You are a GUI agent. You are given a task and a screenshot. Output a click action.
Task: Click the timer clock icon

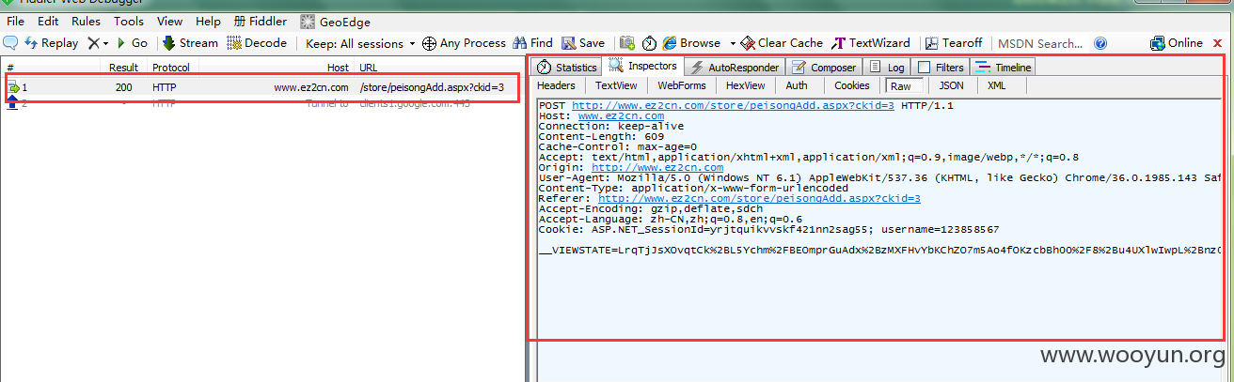(650, 43)
